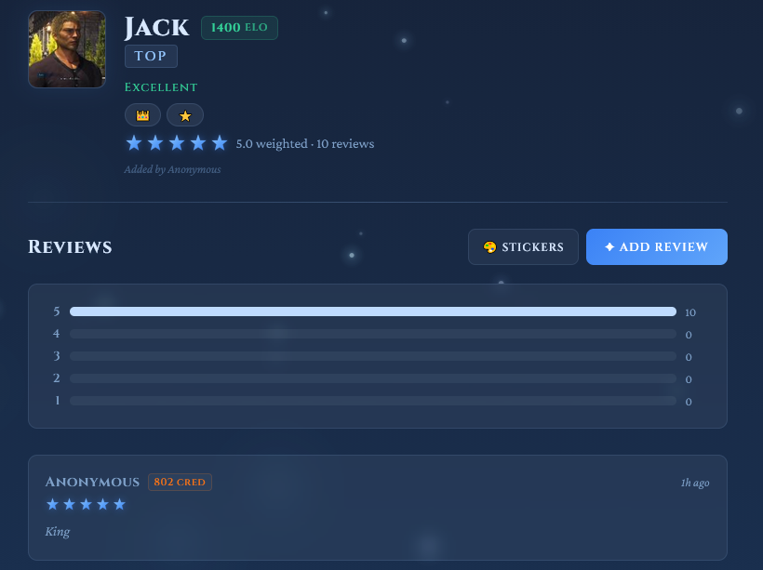Click the Add Review button
Image resolution: width=763 pixels, height=570 pixels.
point(656,247)
